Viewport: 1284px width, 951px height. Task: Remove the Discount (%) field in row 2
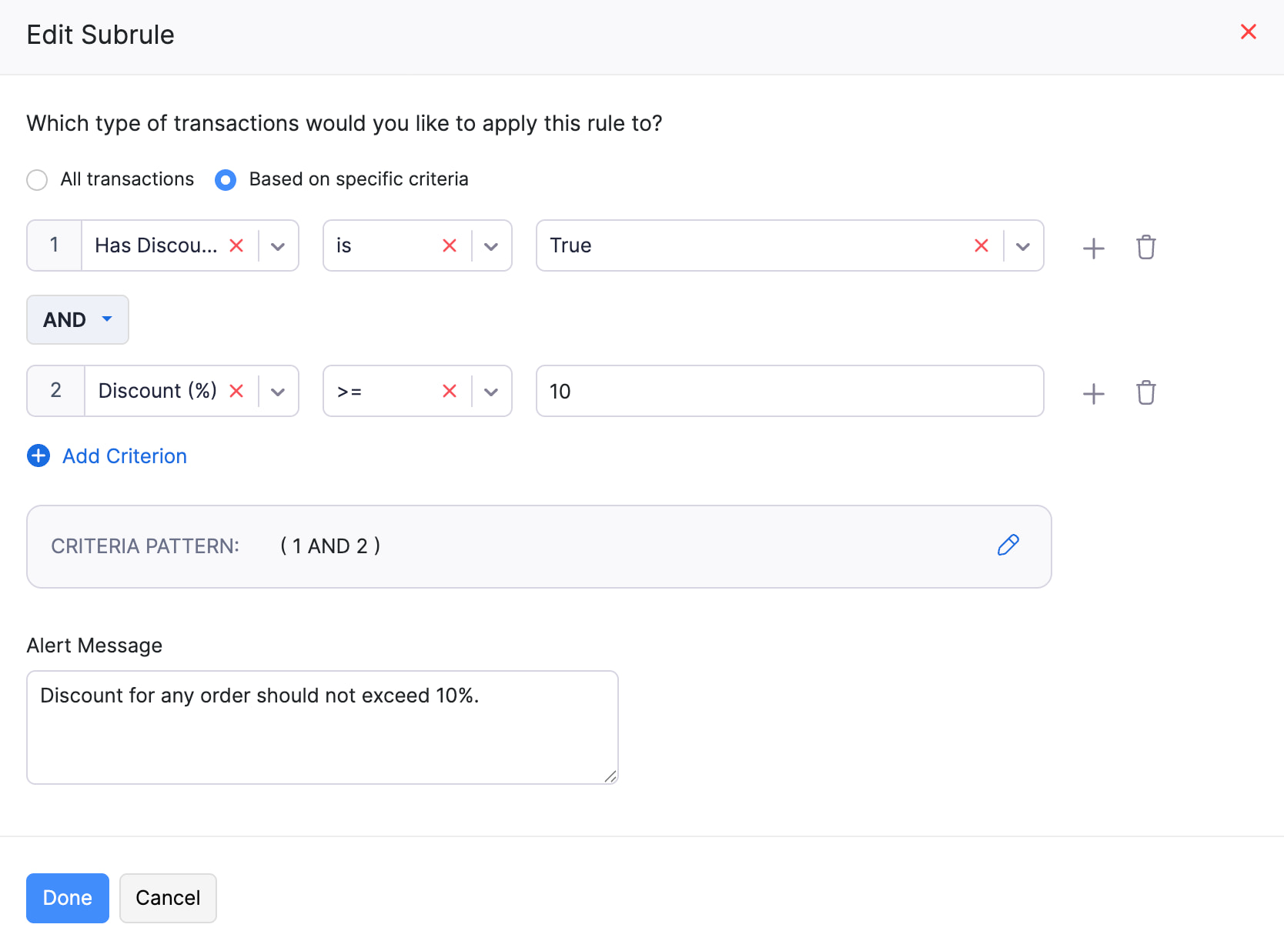click(x=236, y=391)
